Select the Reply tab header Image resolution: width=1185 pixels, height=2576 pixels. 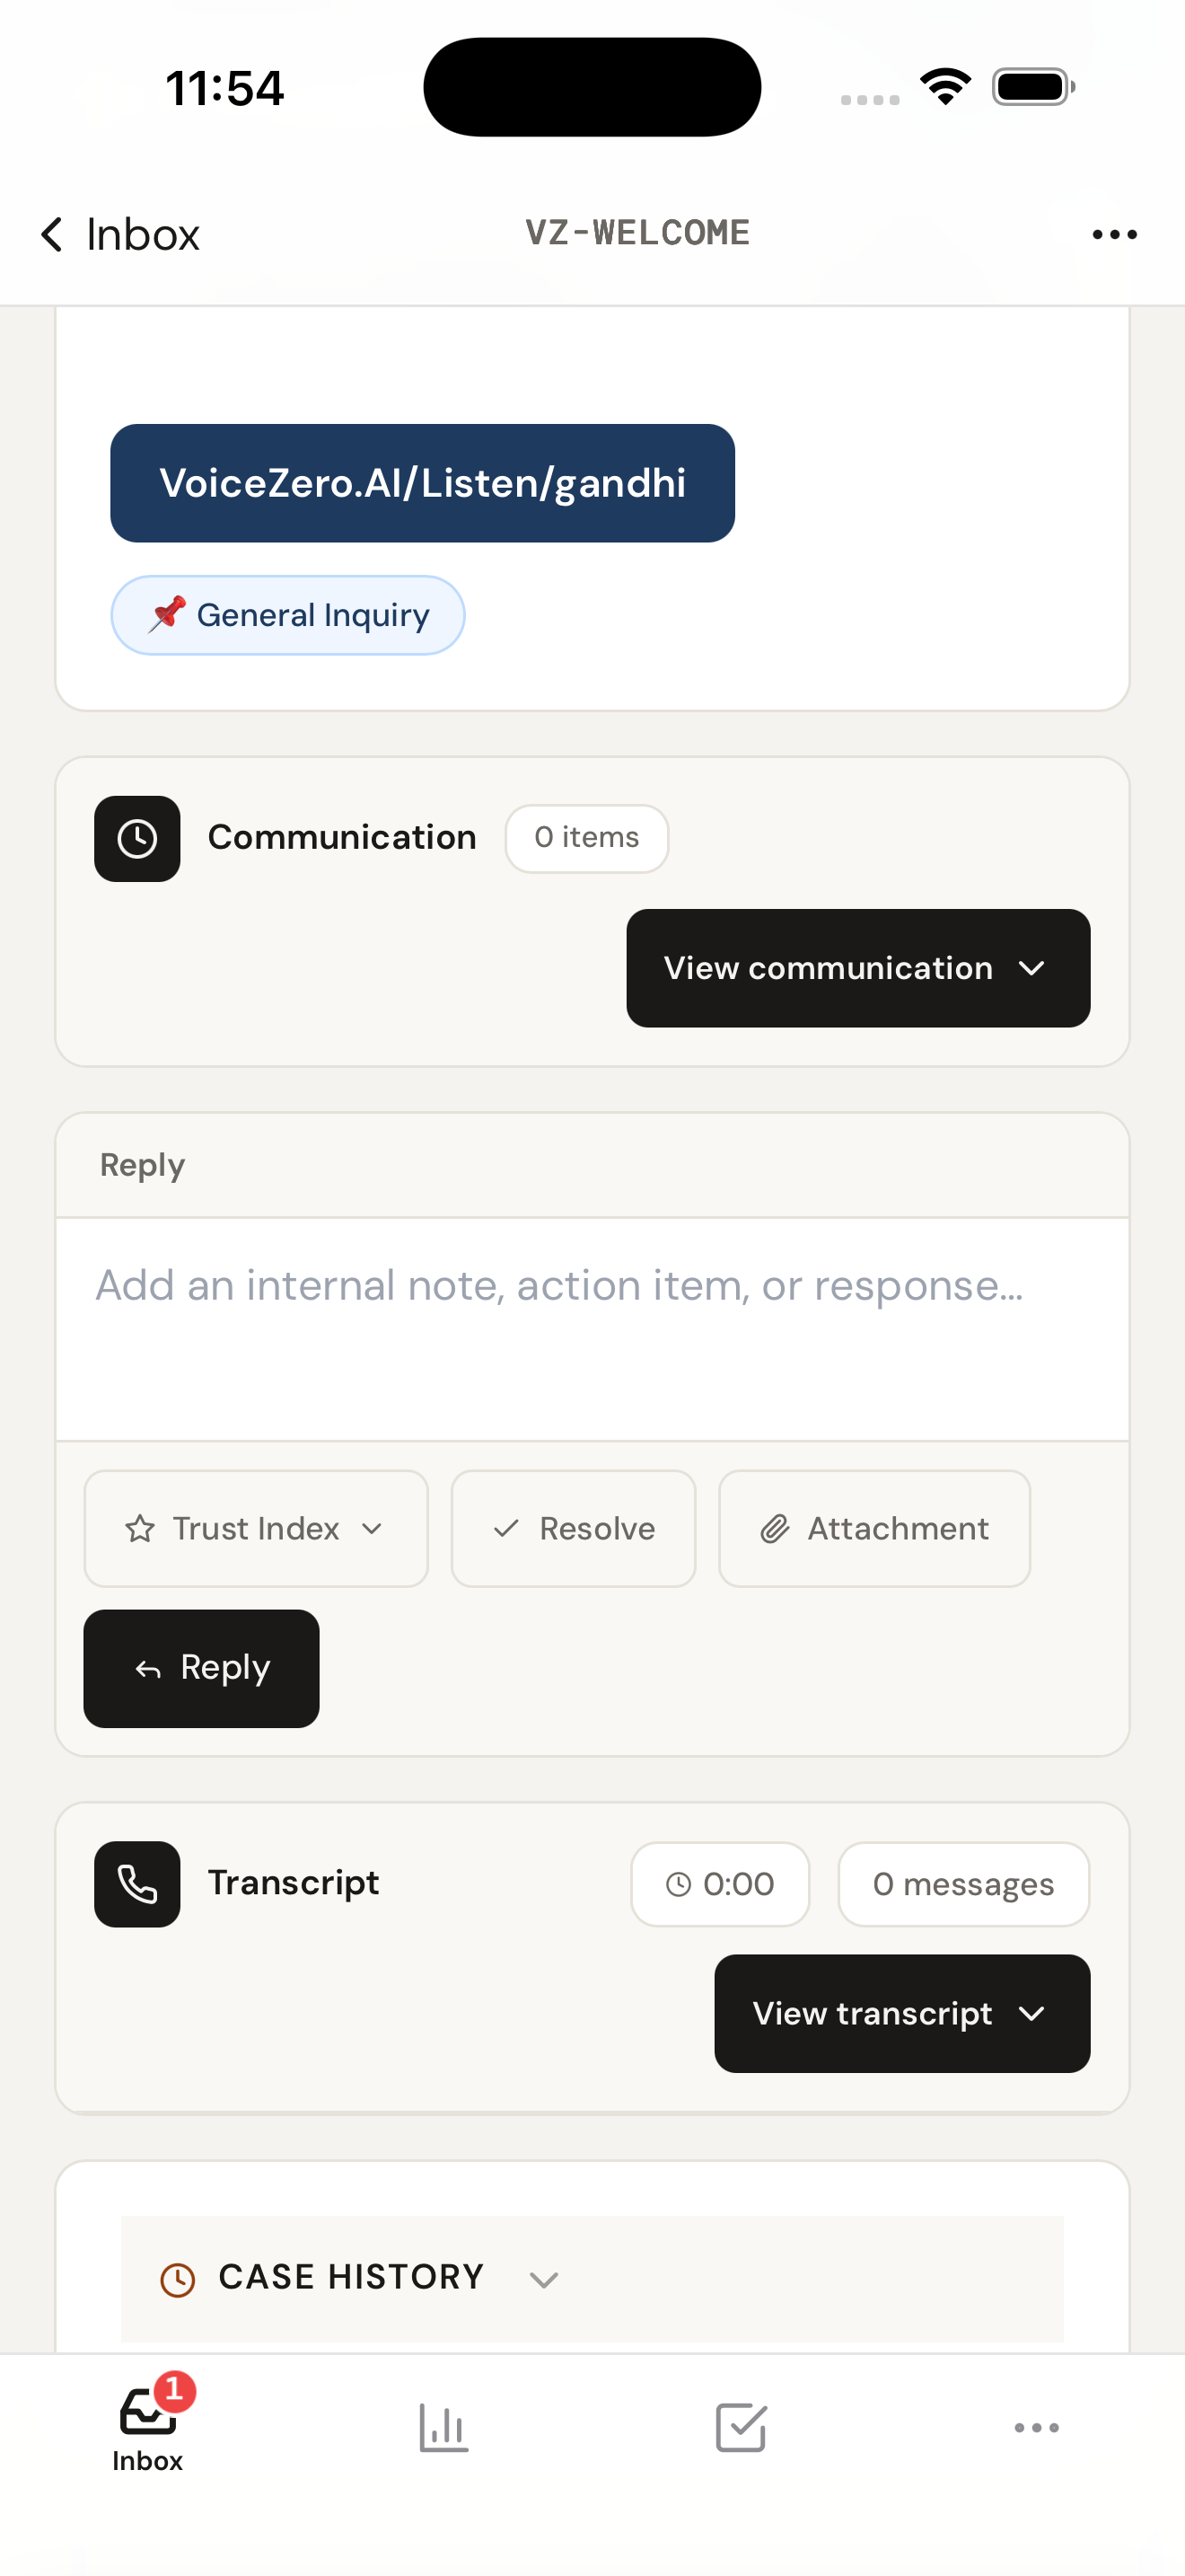(142, 1165)
